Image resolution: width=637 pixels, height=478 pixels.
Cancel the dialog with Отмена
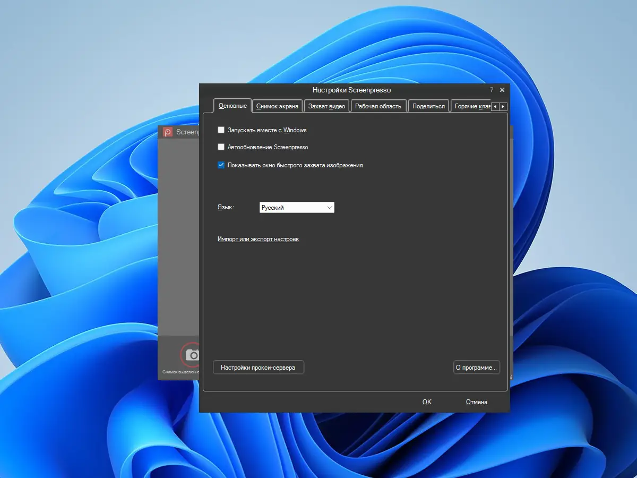[x=477, y=402]
